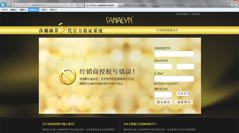Click the 关于经销商授权号输入错误！ heading
239x133 pixels.
58,124
